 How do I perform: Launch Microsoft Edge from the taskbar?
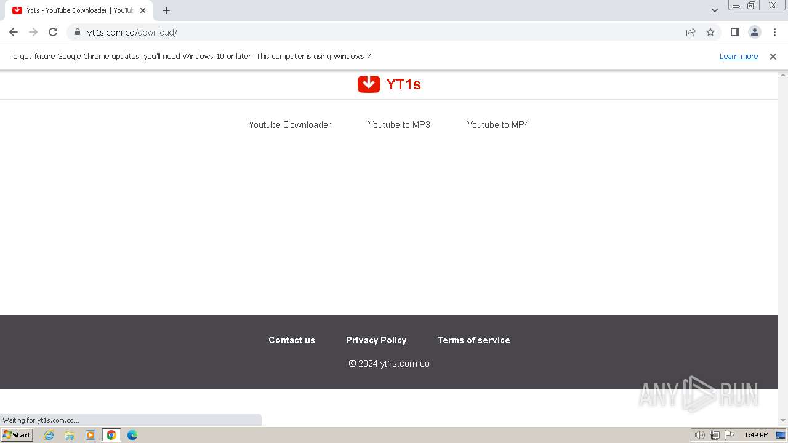[132, 435]
